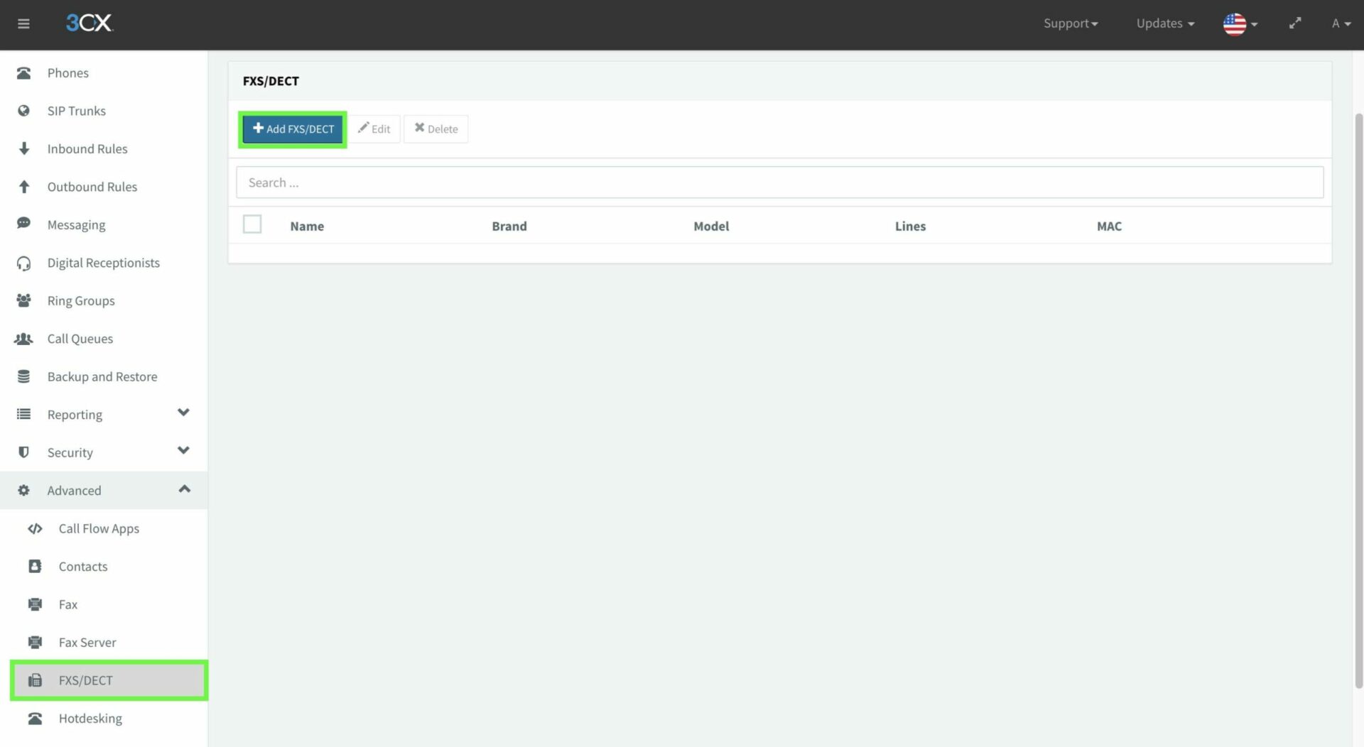
Task: Click the Backup and Restore database icon
Action: pyautogui.click(x=23, y=376)
